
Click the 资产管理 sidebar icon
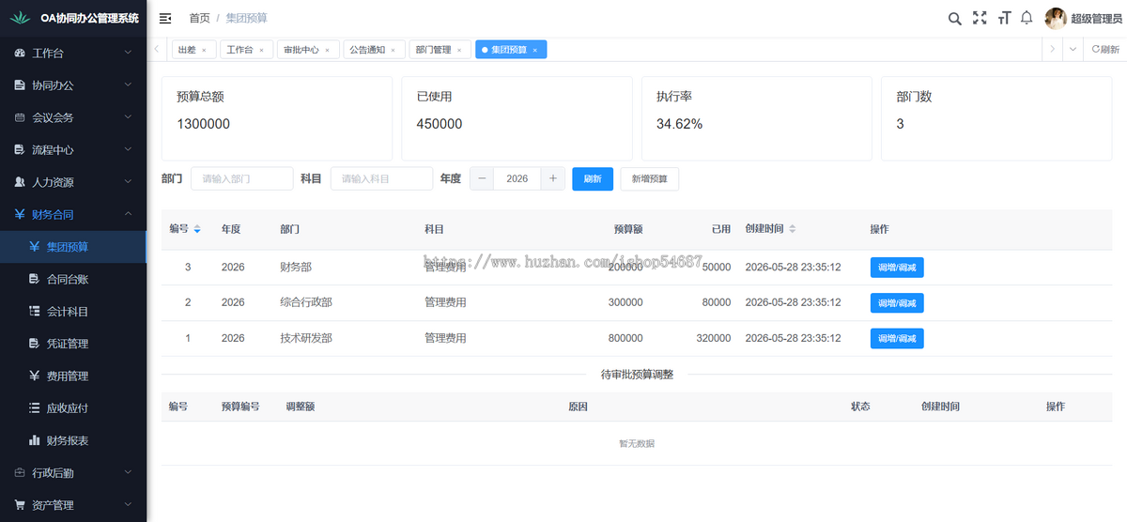coord(20,504)
